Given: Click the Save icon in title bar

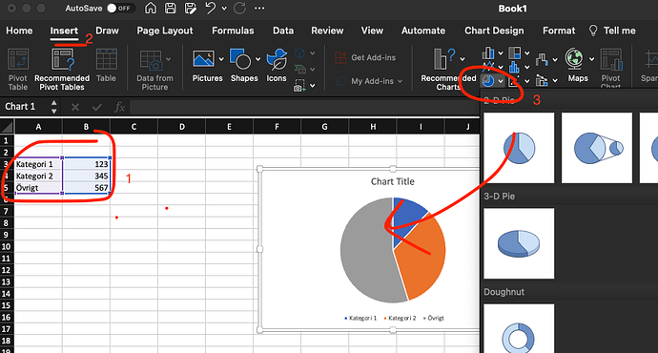Looking at the screenshot, I should pos(170,9).
